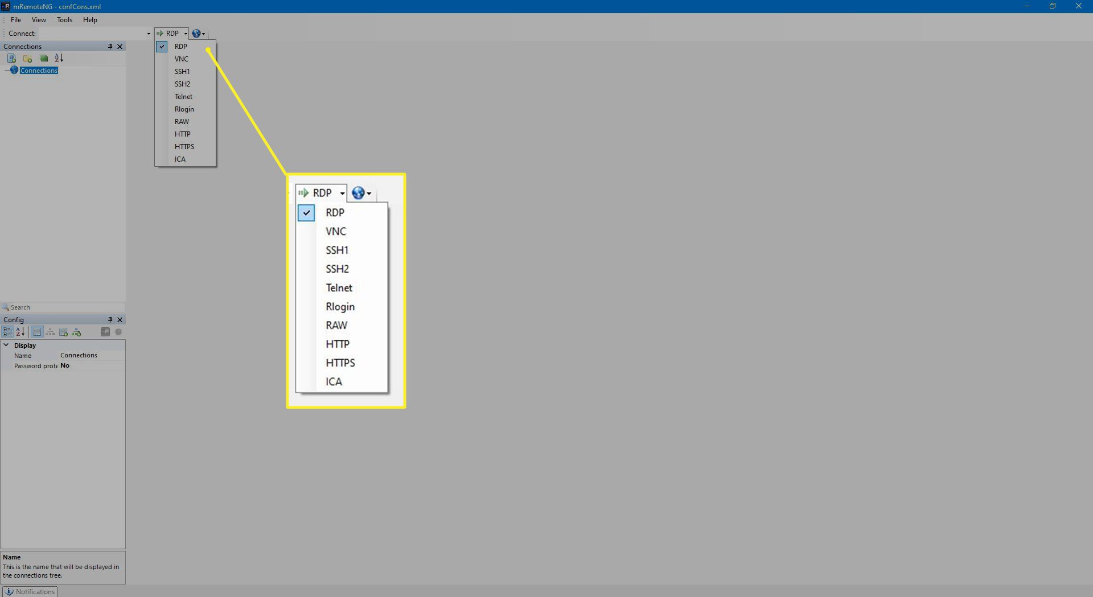
Task: Choose RAW from the protocol list
Action: point(186,122)
